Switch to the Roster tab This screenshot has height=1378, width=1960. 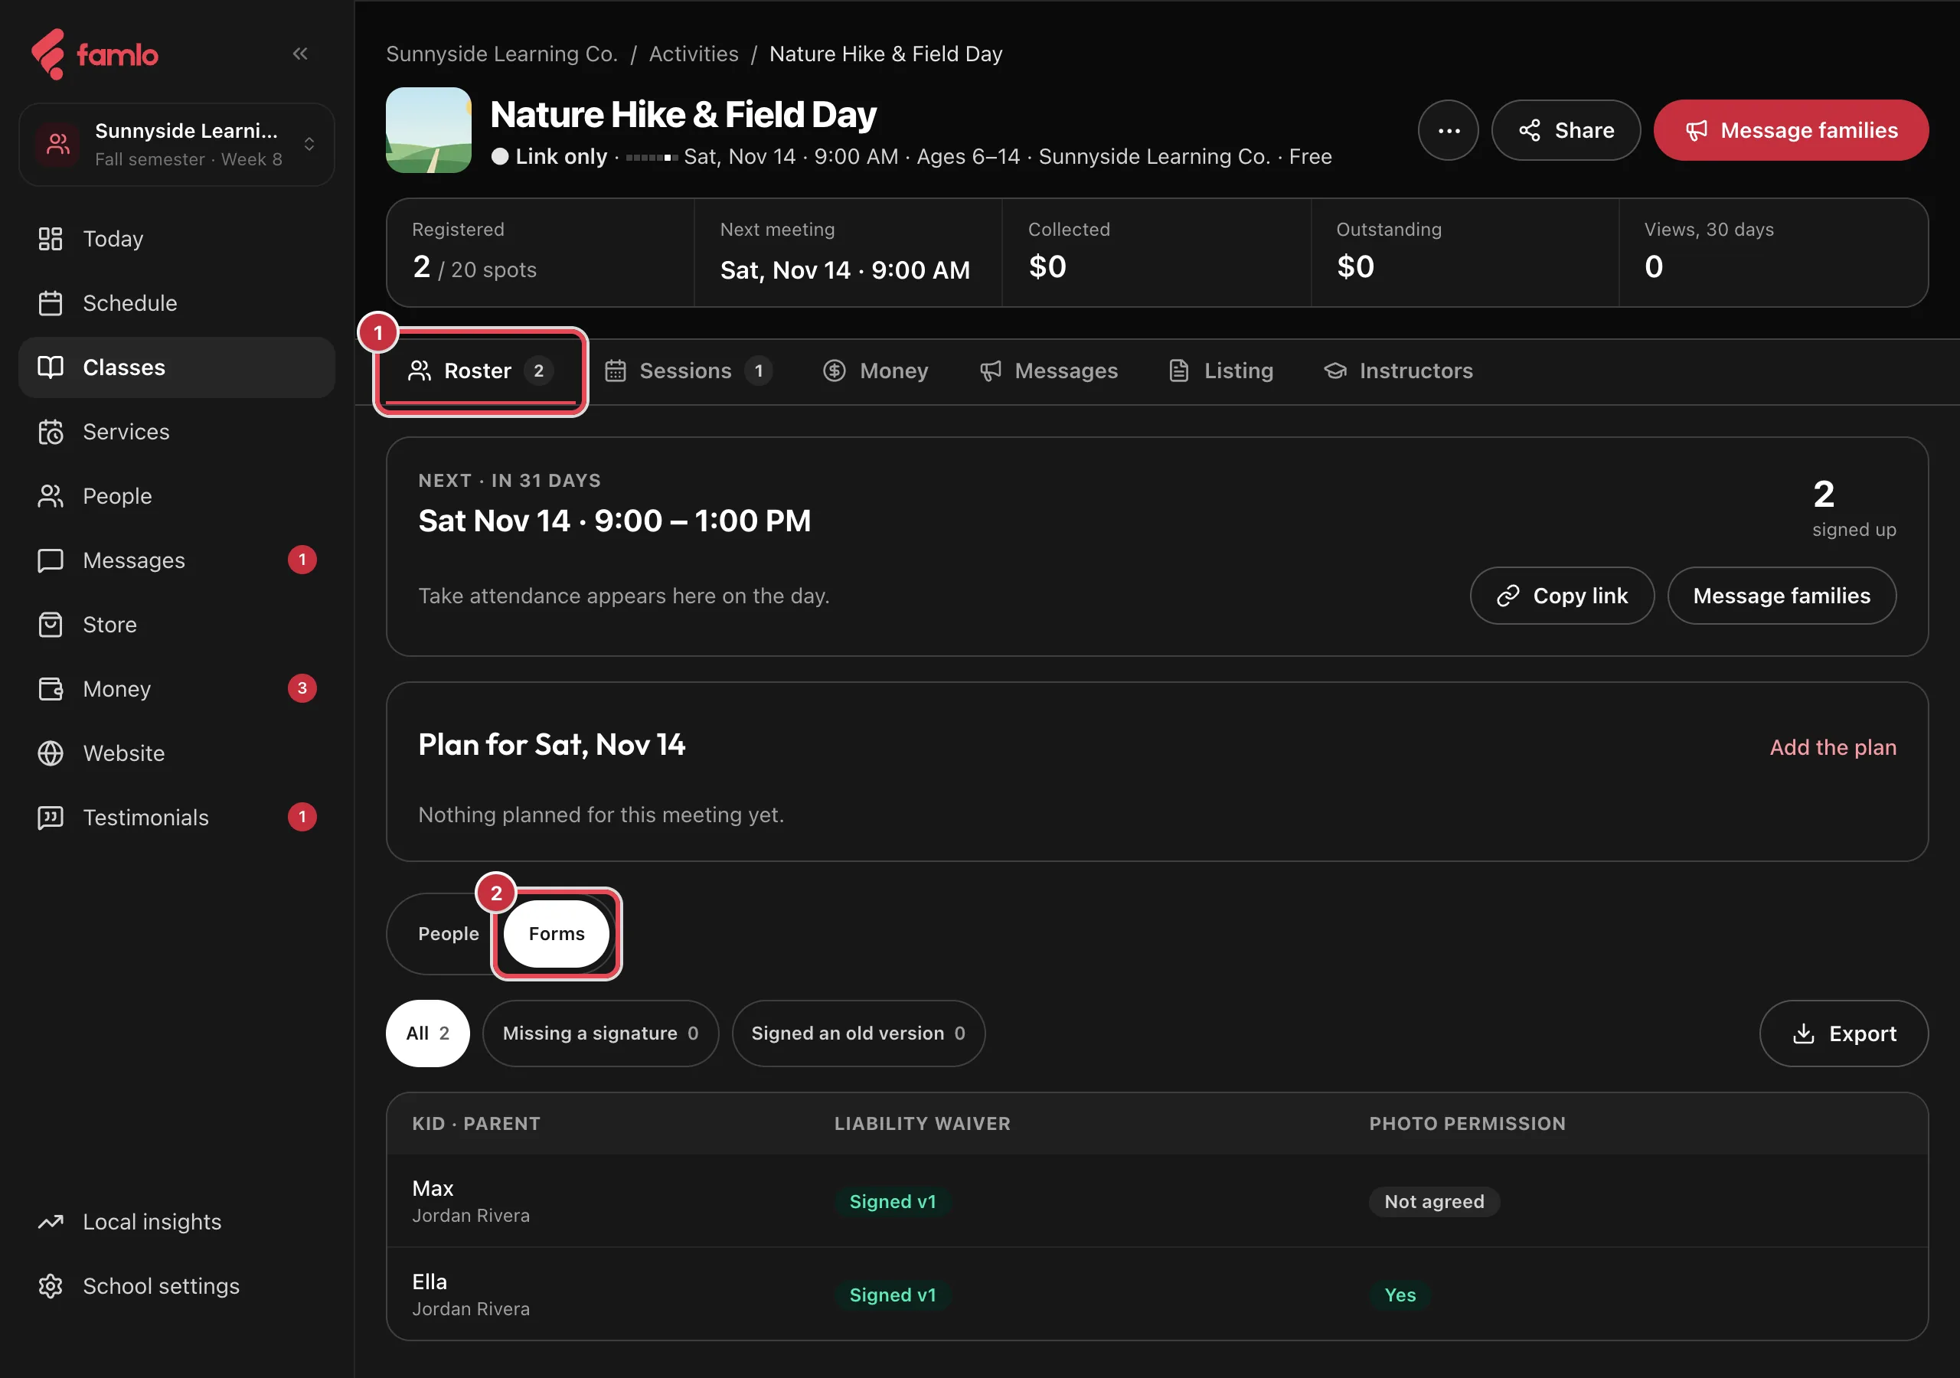click(x=481, y=371)
